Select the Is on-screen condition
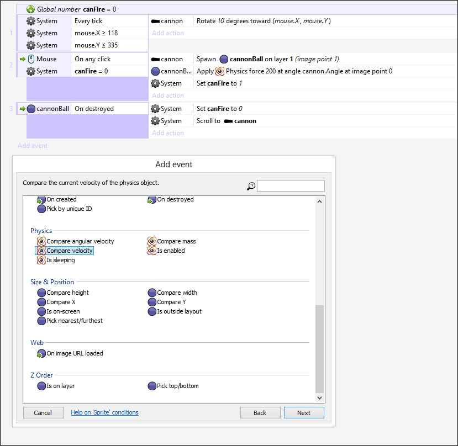 [x=59, y=311]
